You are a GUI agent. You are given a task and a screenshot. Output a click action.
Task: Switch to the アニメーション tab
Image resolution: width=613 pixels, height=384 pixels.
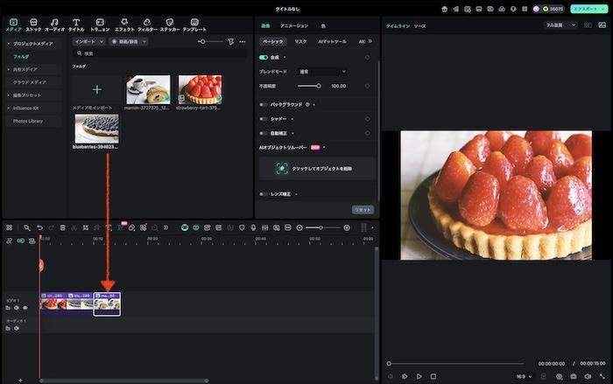(293, 26)
